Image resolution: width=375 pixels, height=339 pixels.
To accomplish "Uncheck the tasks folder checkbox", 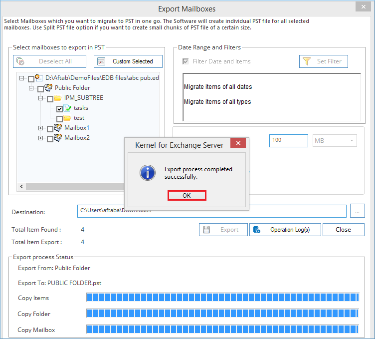I will click(59, 109).
